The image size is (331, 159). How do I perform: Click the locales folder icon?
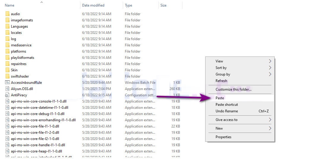pos(7,33)
